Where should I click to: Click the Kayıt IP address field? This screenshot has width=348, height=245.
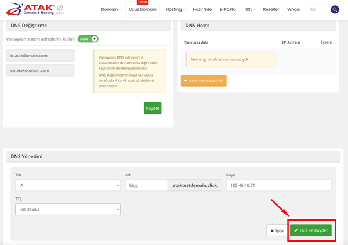pyautogui.click(x=279, y=185)
